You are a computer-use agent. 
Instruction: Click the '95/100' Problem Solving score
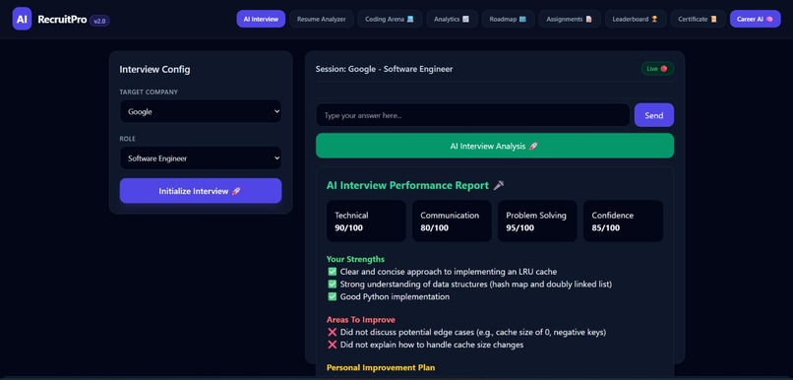(x=520, y=227)
